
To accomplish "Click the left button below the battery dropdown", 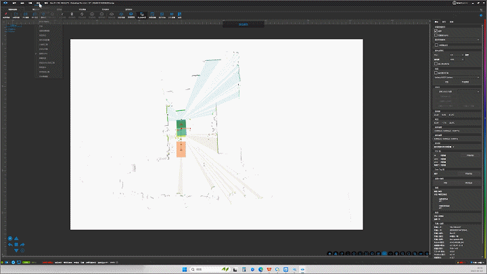I will 446,82.
